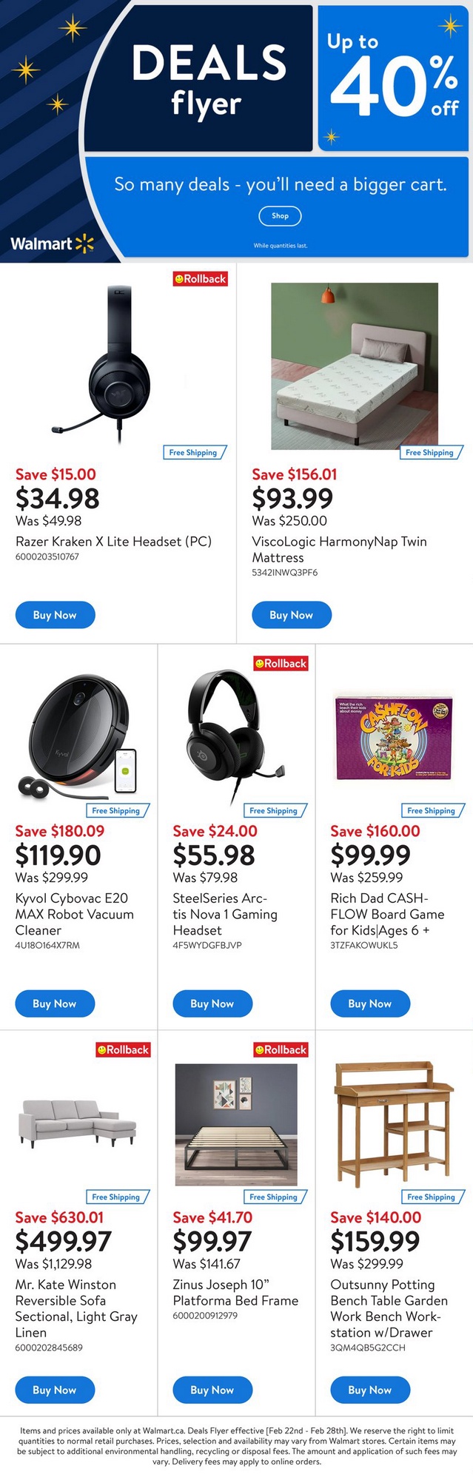Screen dimensions: 473x1480
Task: Click Rollback badge on SteelSeries headset
Action: coord(281,664)
